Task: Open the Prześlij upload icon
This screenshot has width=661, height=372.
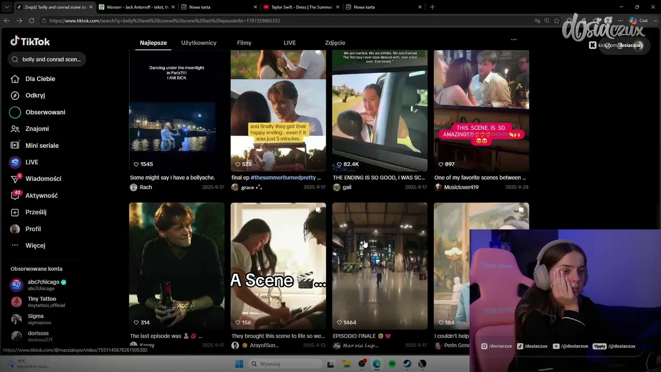Action: tap(15, 212)
